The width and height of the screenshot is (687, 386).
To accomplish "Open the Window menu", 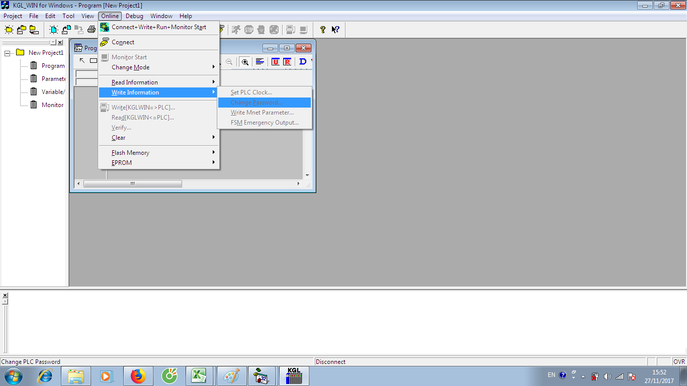I will [161, 16].
